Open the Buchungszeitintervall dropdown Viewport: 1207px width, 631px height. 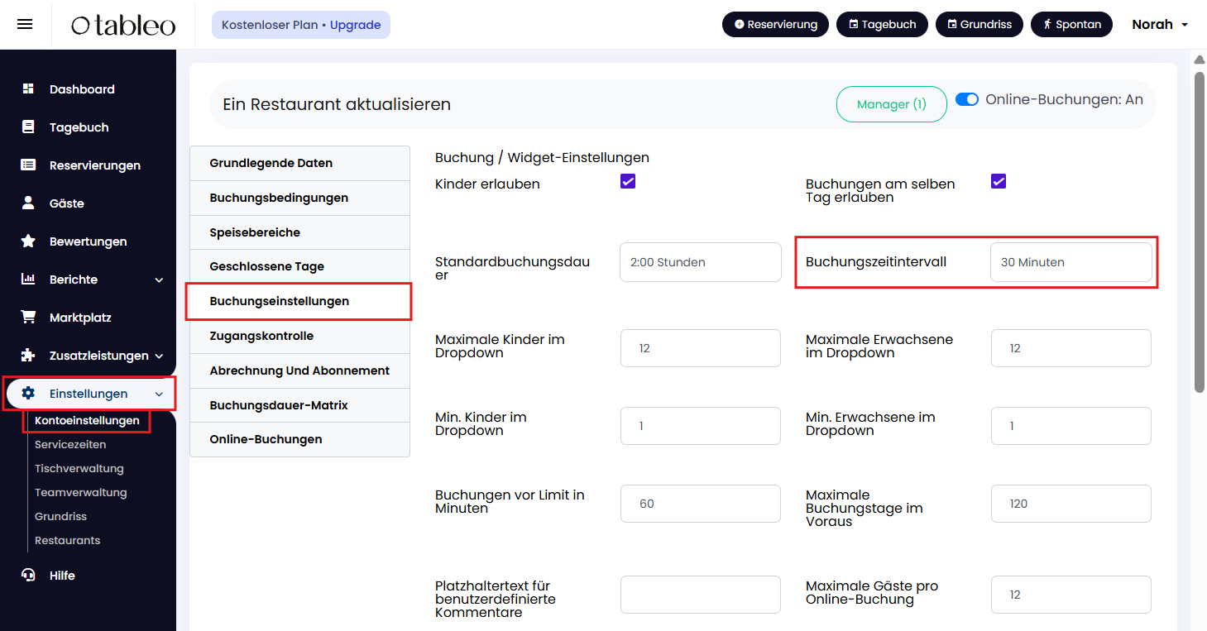pyautogui.click(x=1070, y=262)
